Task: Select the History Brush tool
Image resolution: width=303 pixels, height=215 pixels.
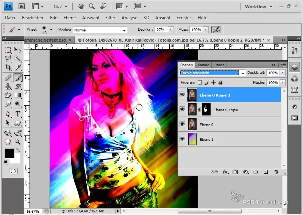Action: (x=18, y=86)
